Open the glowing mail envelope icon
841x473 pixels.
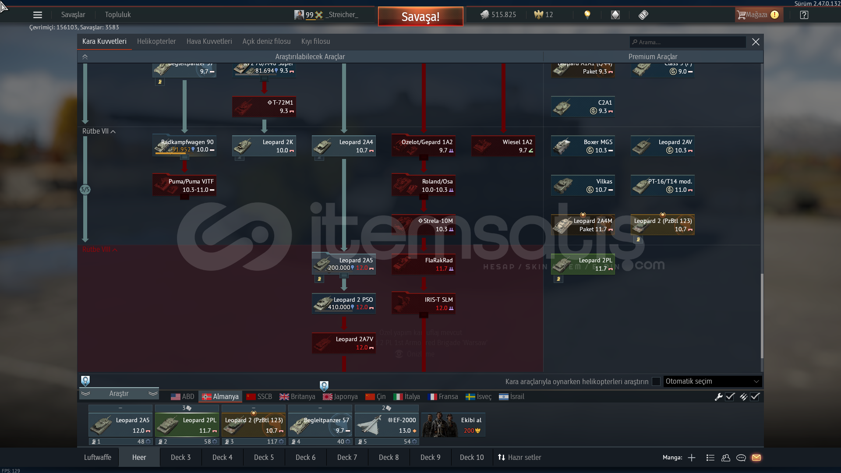(x=756, y=458)
